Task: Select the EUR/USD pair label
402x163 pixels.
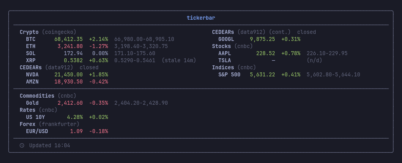Action: [37, 132]
